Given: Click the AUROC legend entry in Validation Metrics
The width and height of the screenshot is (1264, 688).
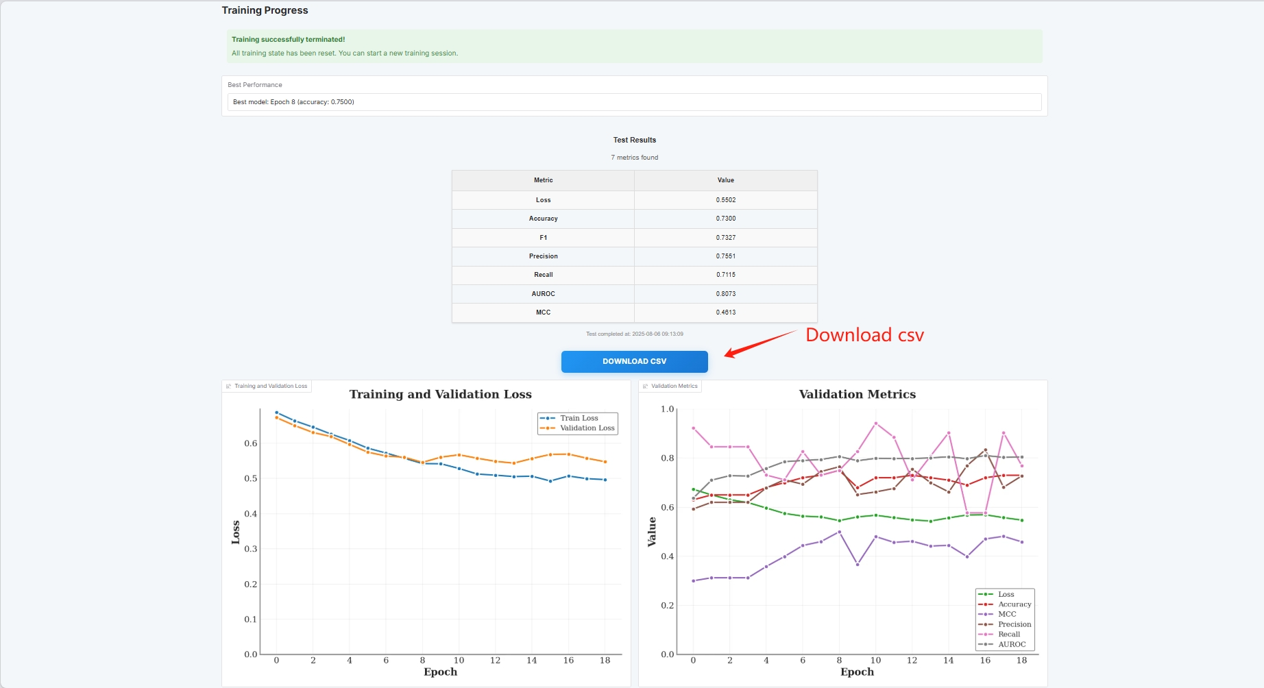Looking at the screenshot, I should click(1012, 644).
